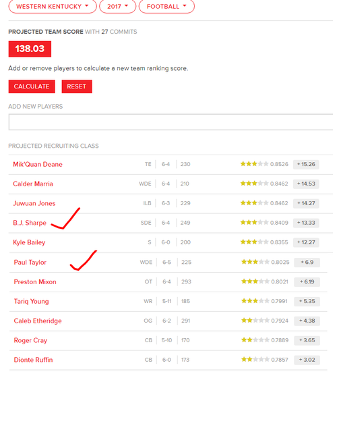The height and width of the screenshot is (432, 341).
Task: Click Roger Cray's two-star rating icons
Action: click(255, 340)
